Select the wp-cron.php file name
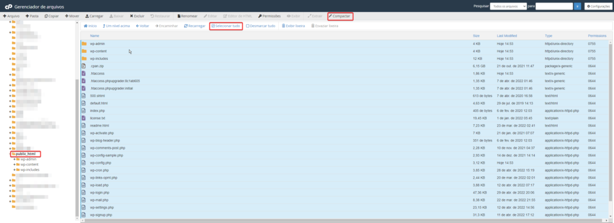 (100, 170)
